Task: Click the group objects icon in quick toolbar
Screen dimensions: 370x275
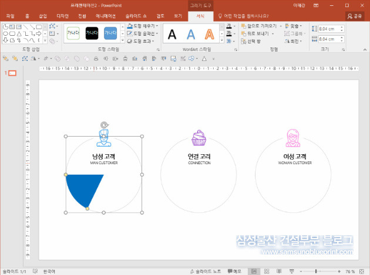Action: click(x=5, y=59)
